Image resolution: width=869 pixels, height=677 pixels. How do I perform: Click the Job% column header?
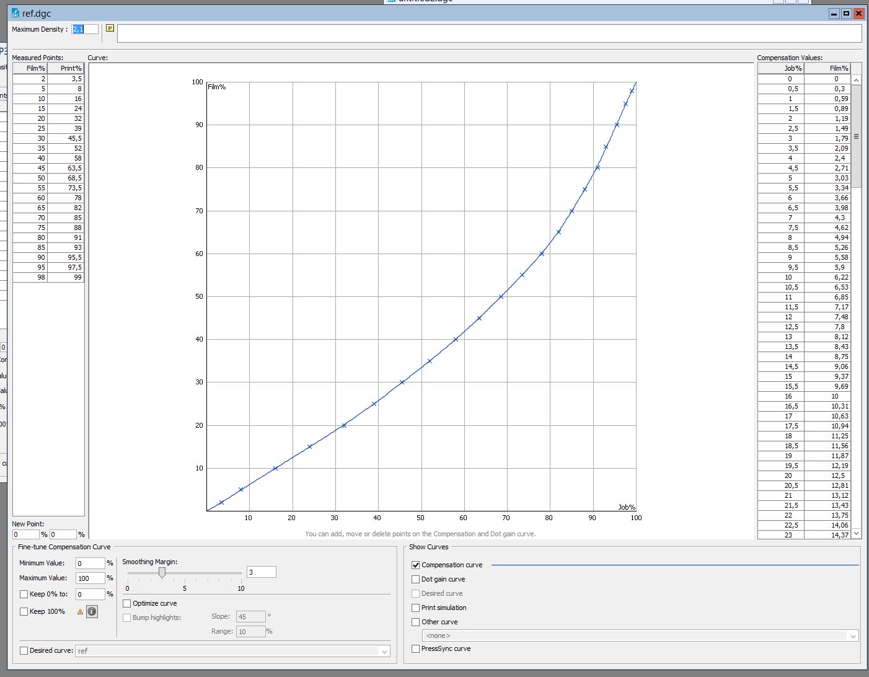(x=781, y=68)
